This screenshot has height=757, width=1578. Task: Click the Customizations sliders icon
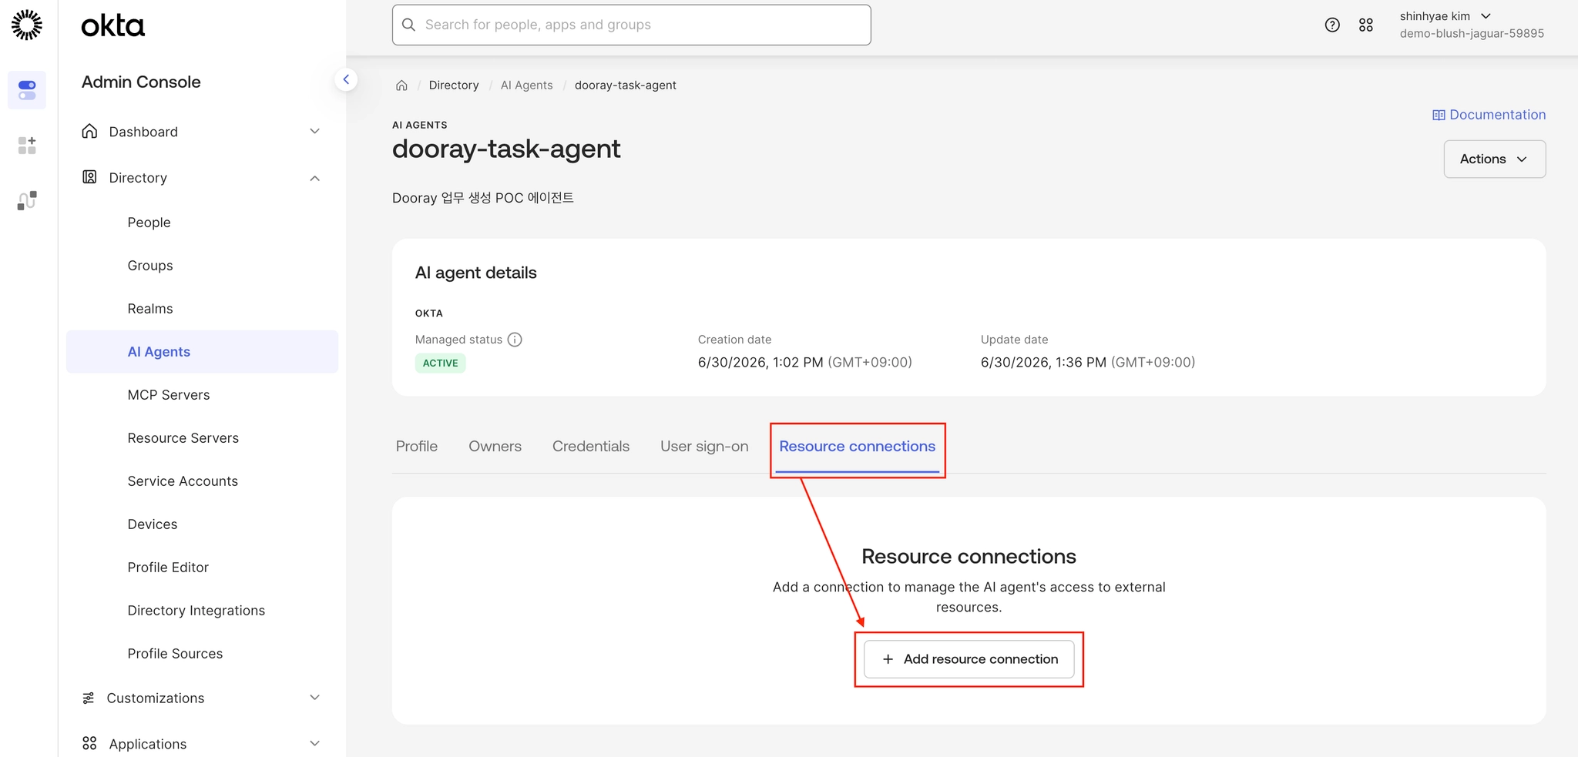pyautogui.click(x=89, y=698)
